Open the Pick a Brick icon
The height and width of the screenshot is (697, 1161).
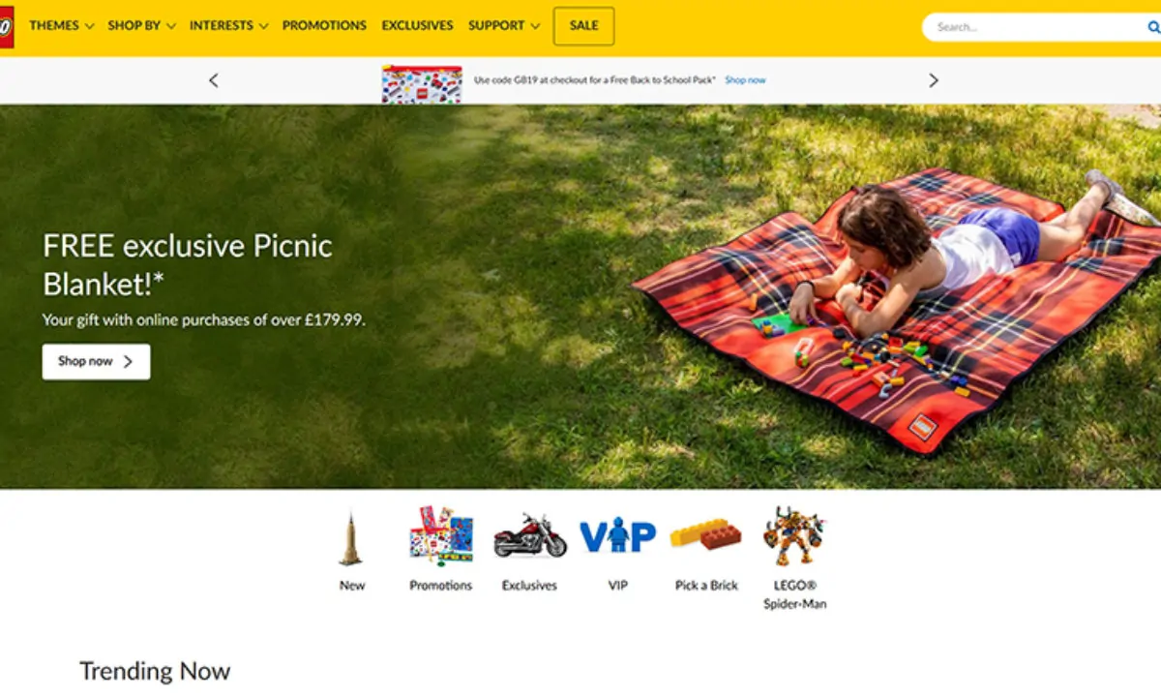click(x=706, y=534)
